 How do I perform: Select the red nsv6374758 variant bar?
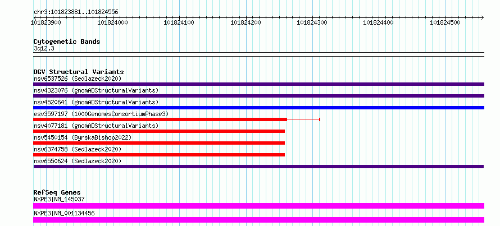tap(159, 155)
